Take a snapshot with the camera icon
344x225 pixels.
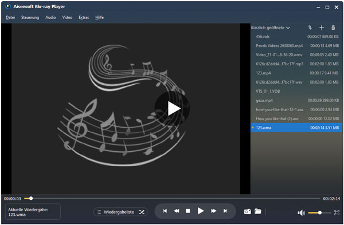point(248,212)
